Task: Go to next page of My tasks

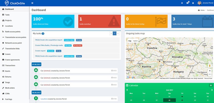Action: tap(118, 33)
